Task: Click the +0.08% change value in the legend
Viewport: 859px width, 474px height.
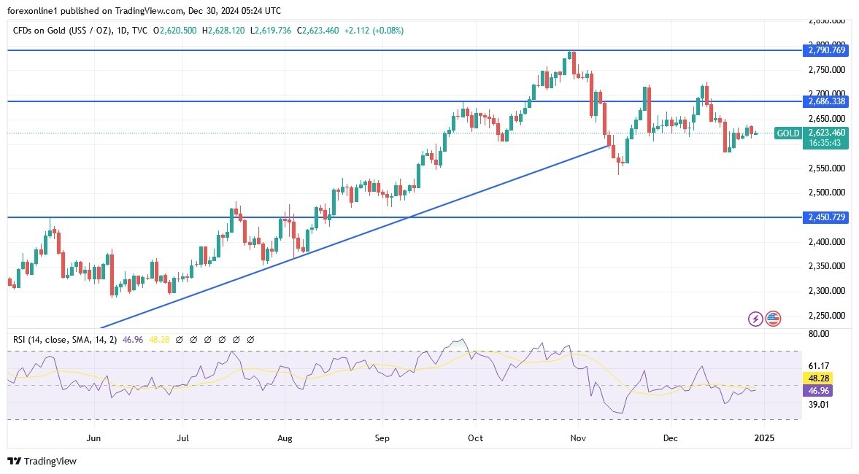Action: click(x=386, y=31)
